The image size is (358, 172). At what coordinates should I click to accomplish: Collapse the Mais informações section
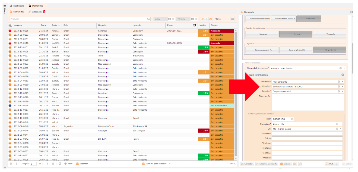(x=343, y=75)
